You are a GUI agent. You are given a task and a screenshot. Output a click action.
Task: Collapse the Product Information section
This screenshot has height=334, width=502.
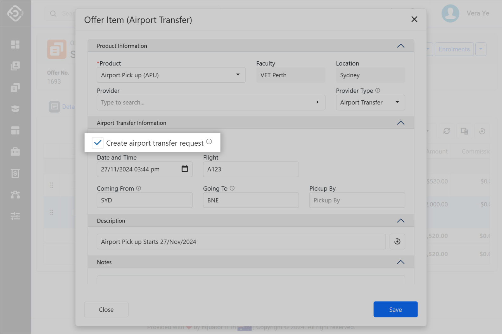tap(400, 46)
